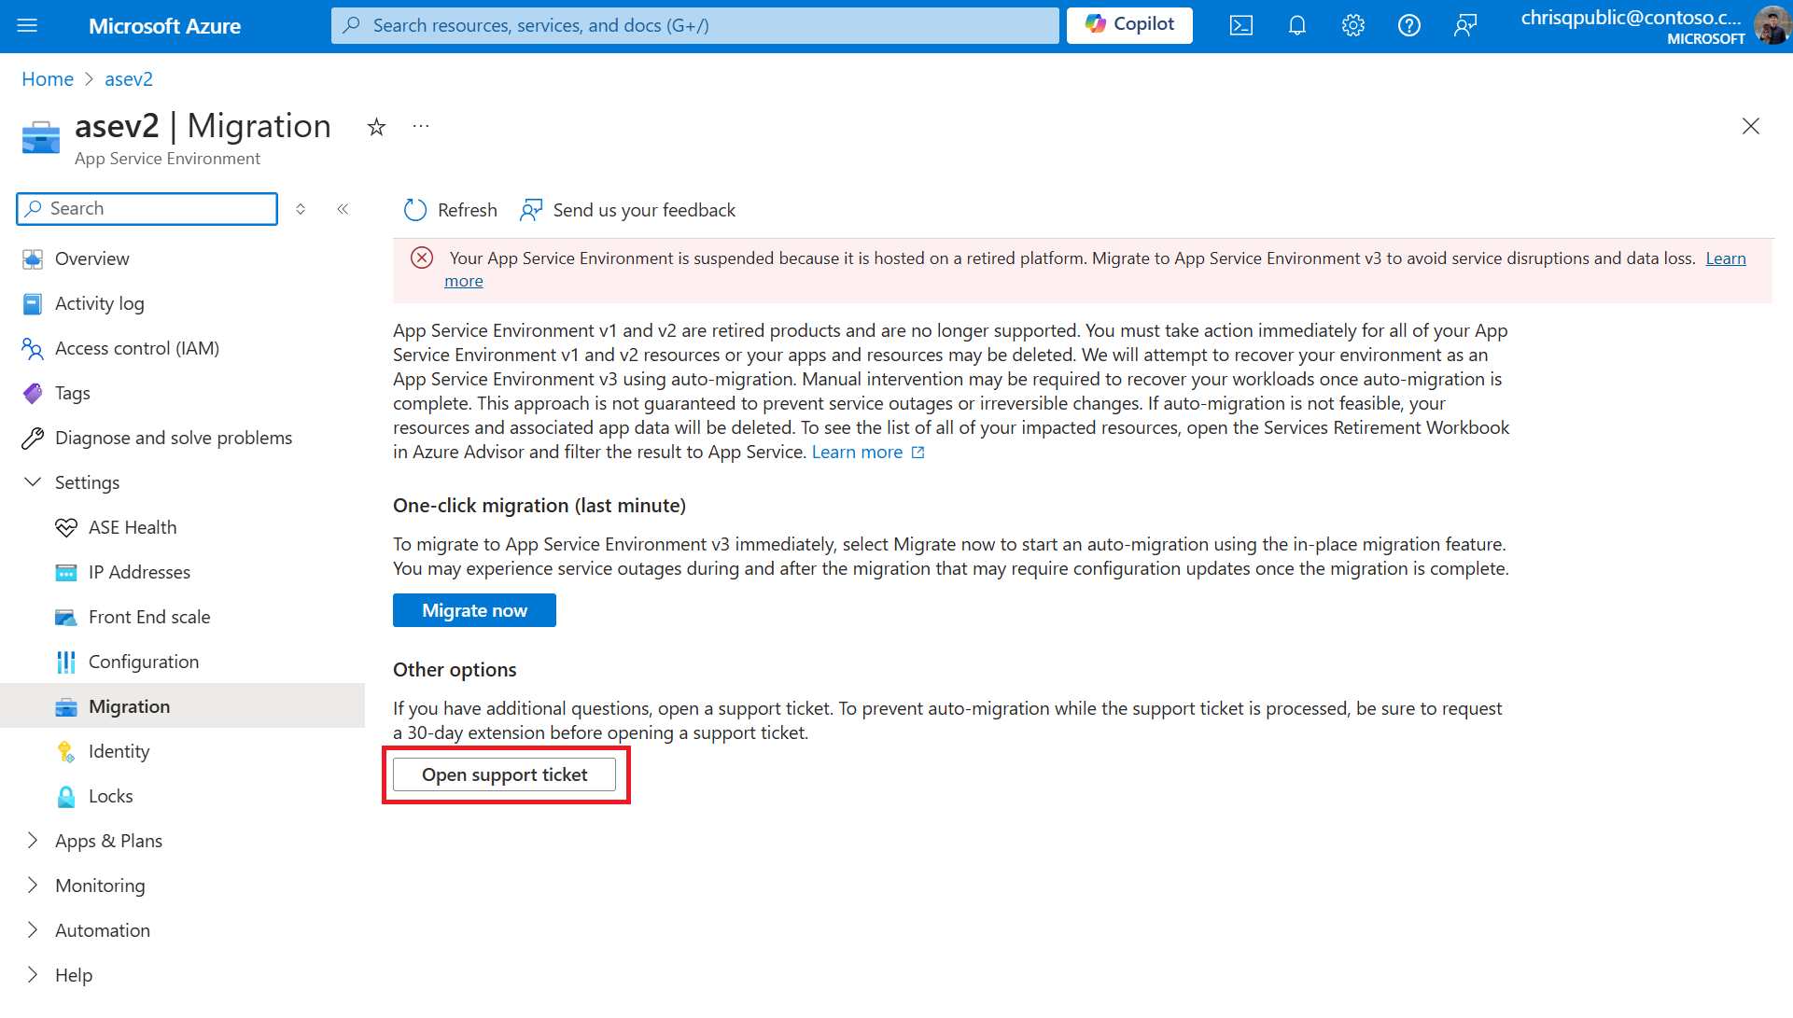1793x1018 pixels.
Task: Select the Overview menu item
Action: click(91, 258)
